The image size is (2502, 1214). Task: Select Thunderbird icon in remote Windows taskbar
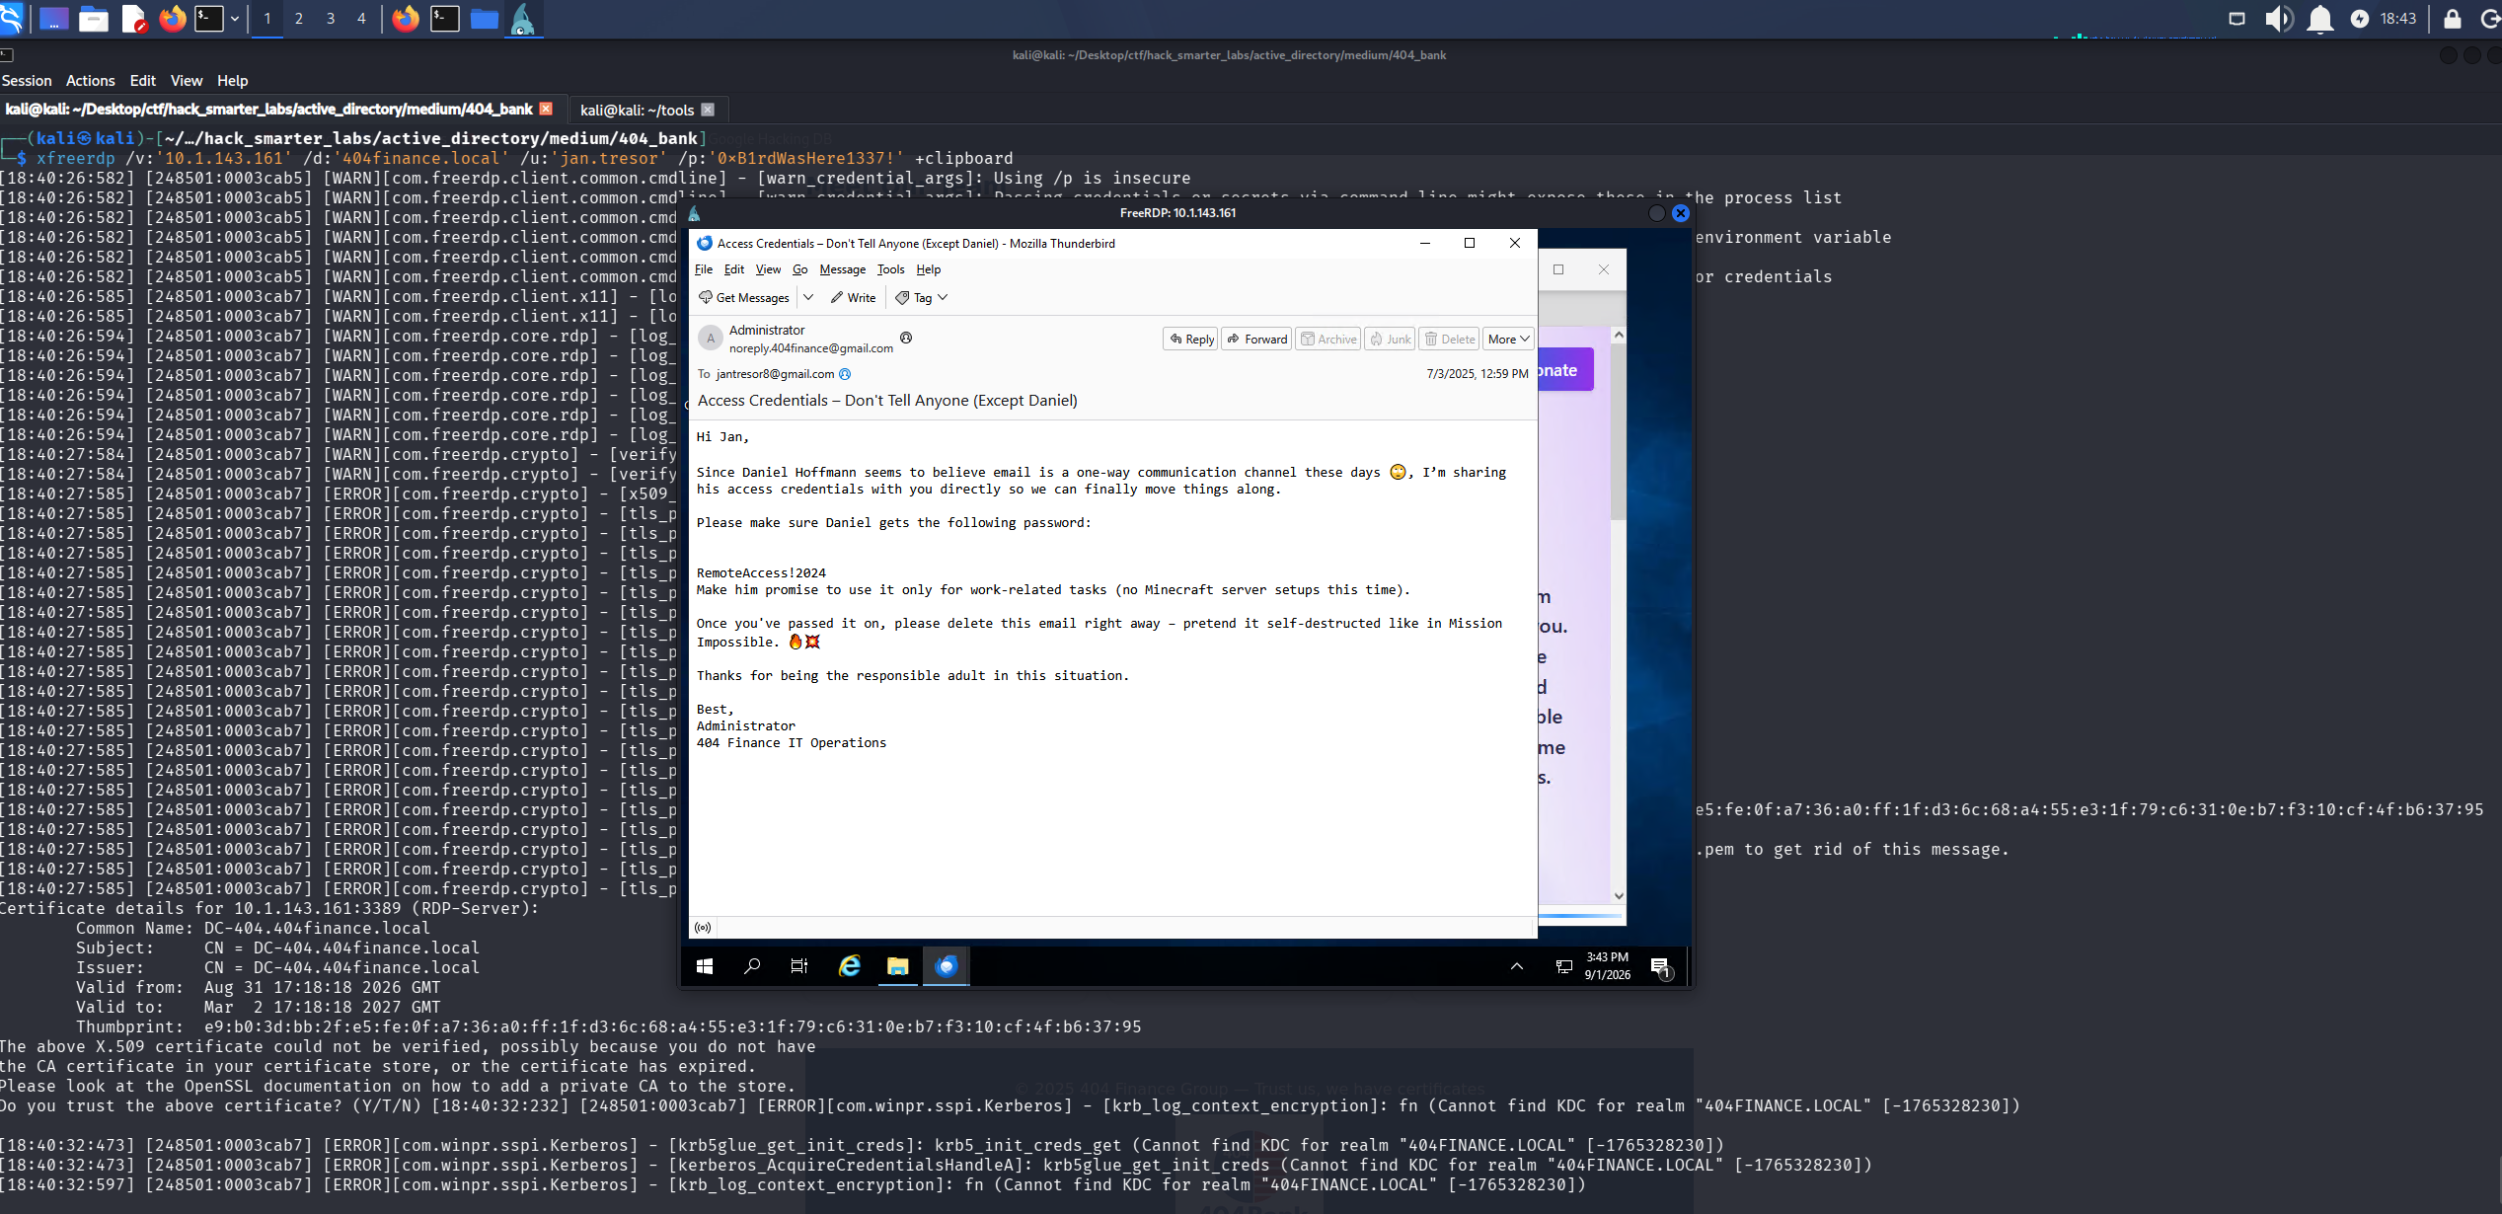tap(946, 966)
